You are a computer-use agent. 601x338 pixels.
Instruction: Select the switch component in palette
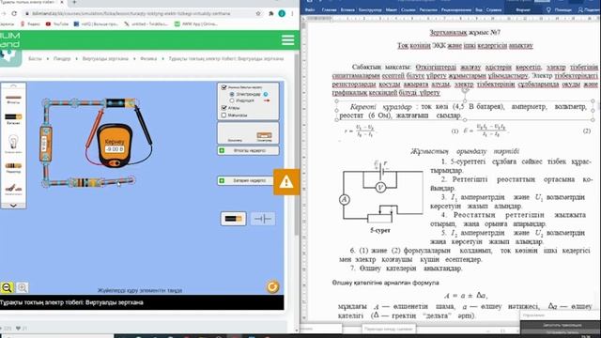[13, 189]
